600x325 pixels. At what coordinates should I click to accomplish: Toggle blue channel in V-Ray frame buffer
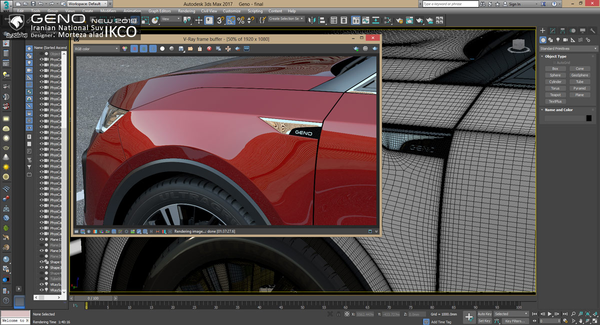tap(153, 49)
